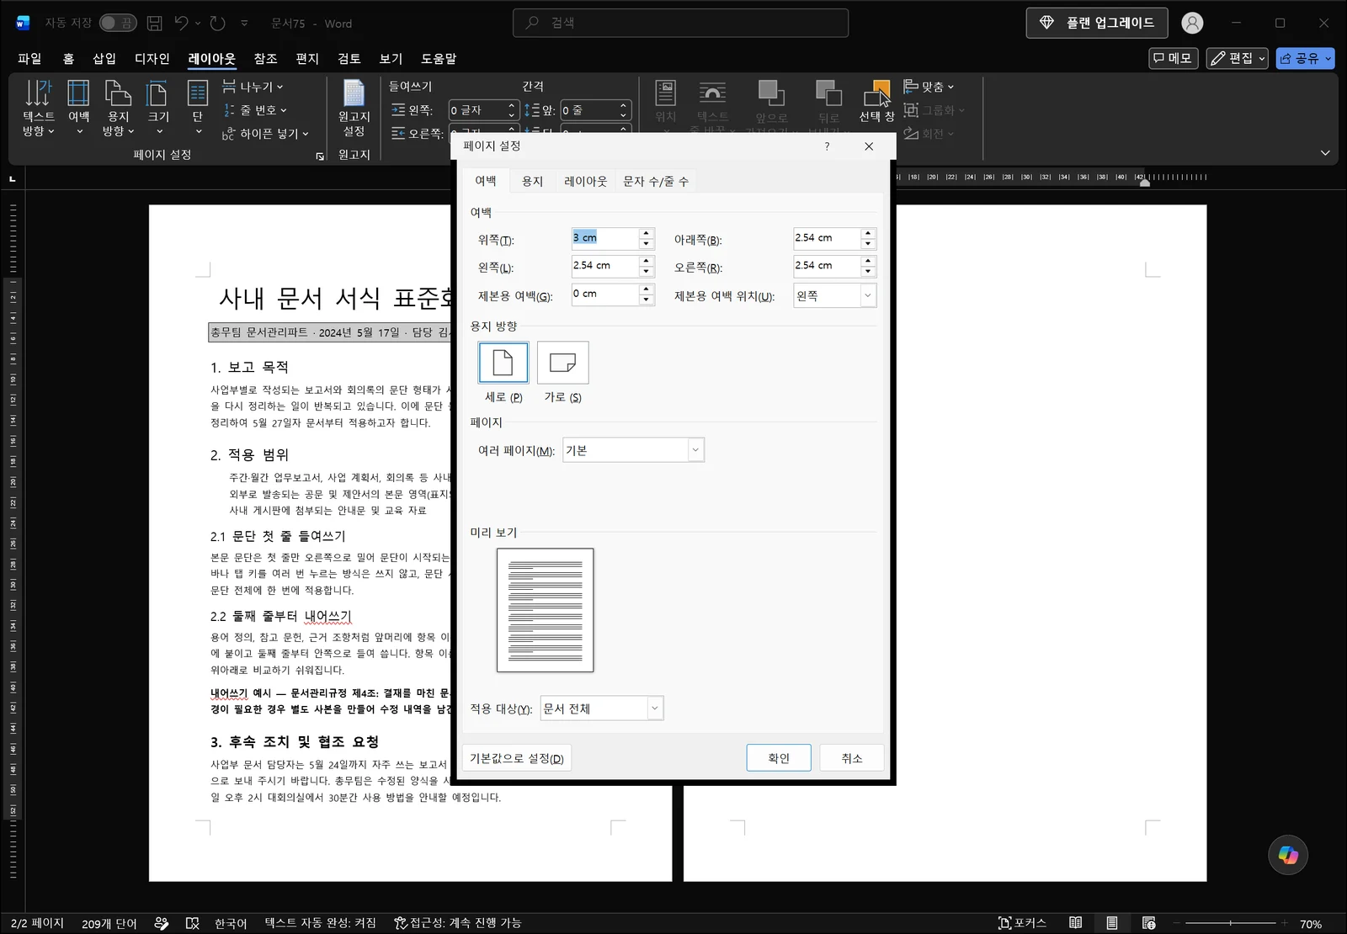Open the Copilot floating button
Image resolution: width=1347 pixels, height=934 pixels.
[1288, 855]
